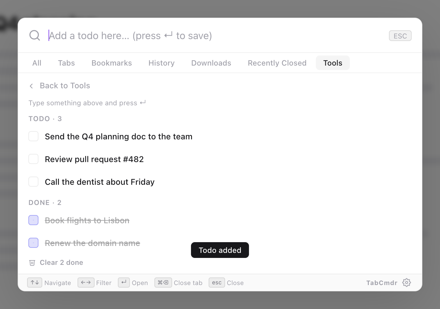
Task: Click the magnifying glass search icon
Action: tap(35, 36)
